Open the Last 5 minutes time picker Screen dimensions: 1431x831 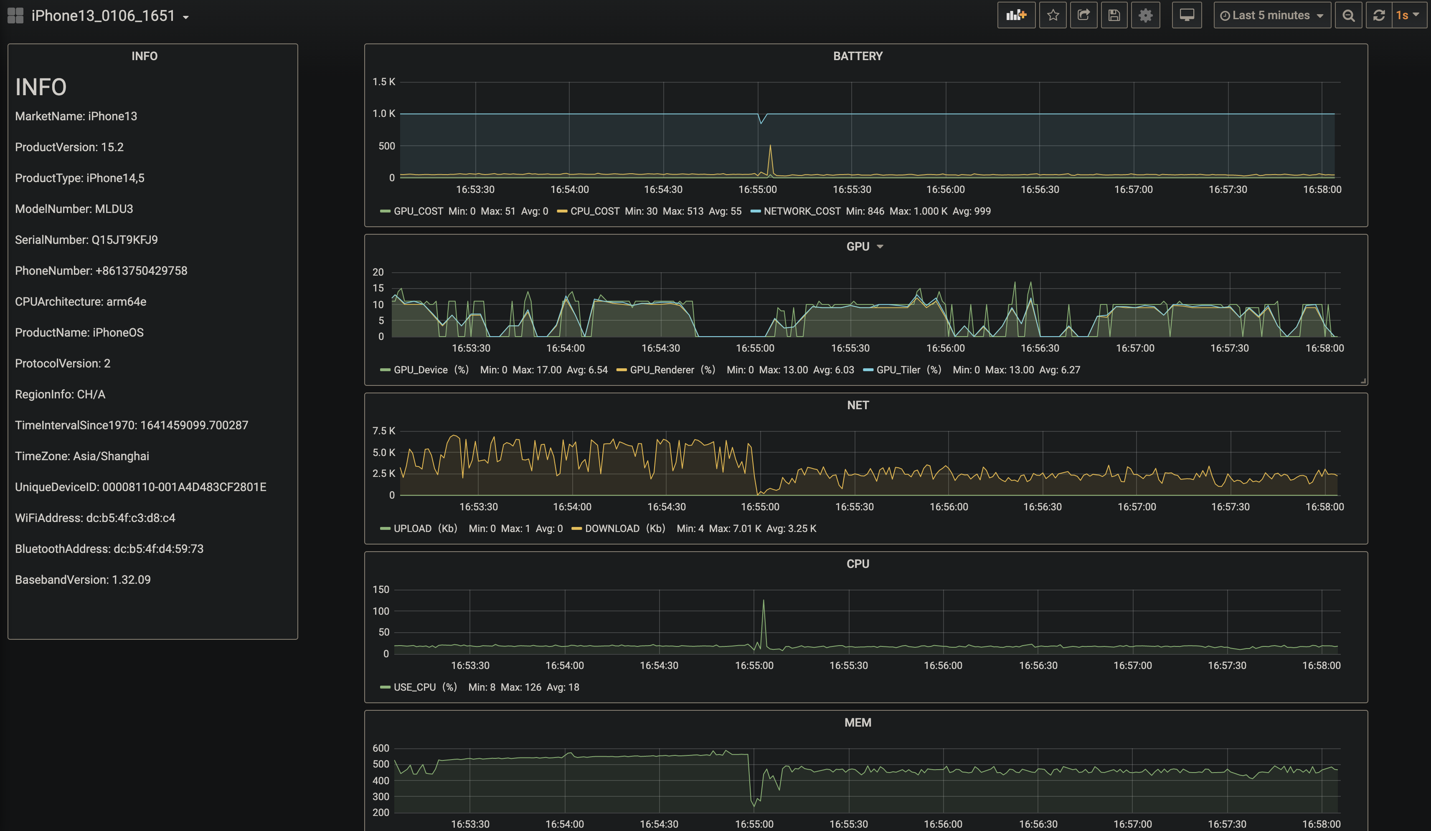(1271, 15)
